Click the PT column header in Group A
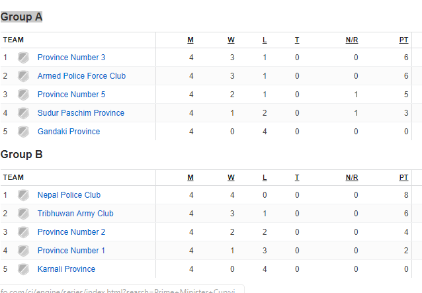 click(x=403, y=40)
